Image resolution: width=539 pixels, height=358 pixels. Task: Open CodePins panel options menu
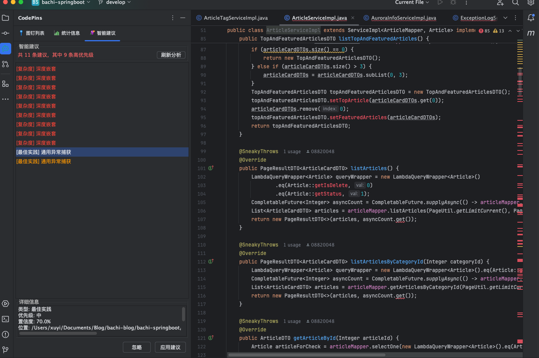(x=173, y=18)
